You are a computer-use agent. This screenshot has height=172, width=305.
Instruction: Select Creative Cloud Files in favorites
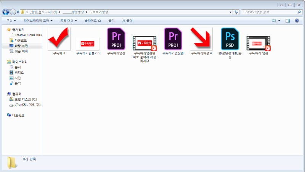click(x=26, y=35)
